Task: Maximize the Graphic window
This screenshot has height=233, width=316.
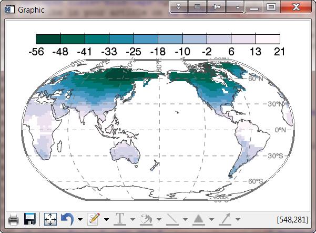Action: tap(271, 7)
